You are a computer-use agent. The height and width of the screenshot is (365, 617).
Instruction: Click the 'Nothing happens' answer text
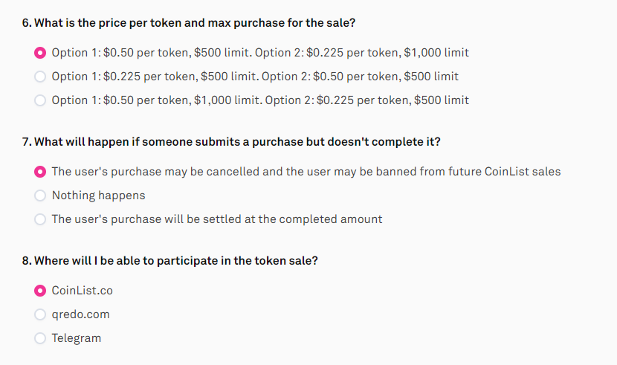coord(98,196)
